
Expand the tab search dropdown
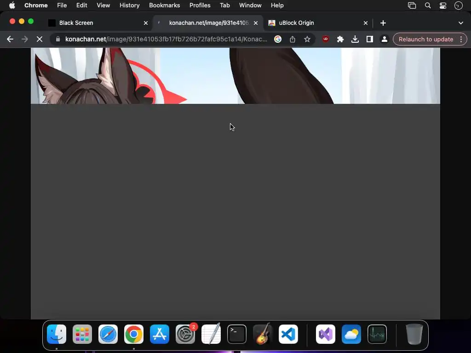[x=461, y=23]
